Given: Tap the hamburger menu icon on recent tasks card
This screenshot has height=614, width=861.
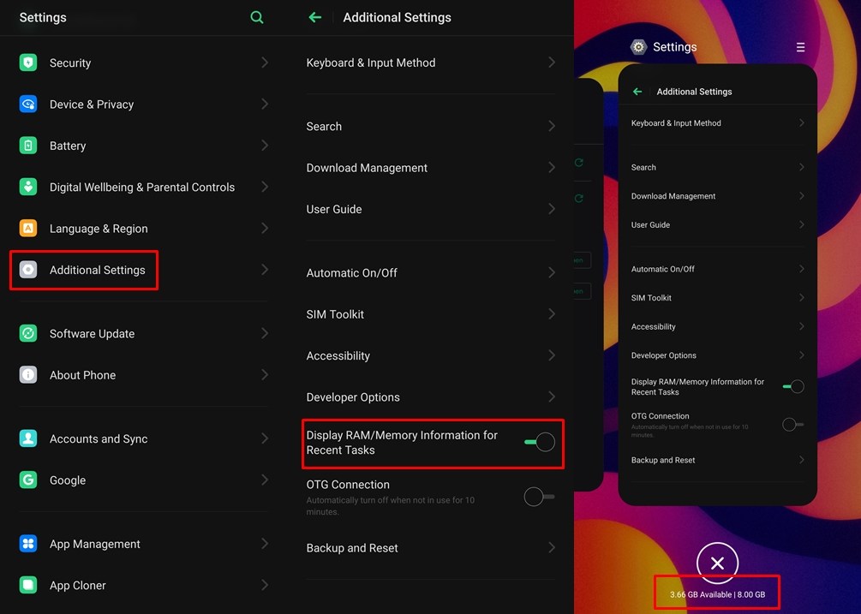Looking at the screenshot, I should click(x=800, y=47).
